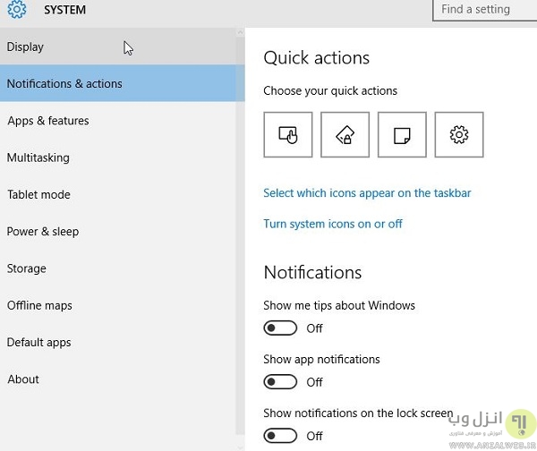Go to the Display settings page
This screenshot has width=537, height=451.
[x=25, y=47]
